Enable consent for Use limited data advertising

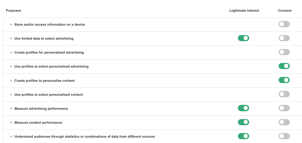coord(284,38)
